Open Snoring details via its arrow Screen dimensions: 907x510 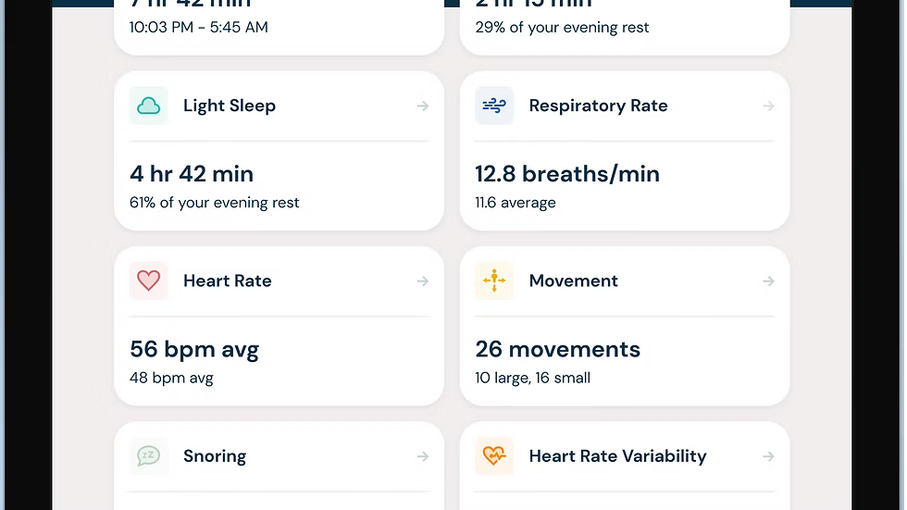click(x=423, y=456)
